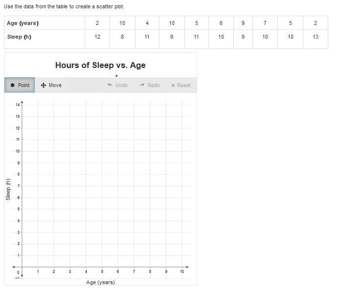This screenshot has height=291, width=338.
Task: Click the black dot Point icon
Action: [x=13, y=85]
